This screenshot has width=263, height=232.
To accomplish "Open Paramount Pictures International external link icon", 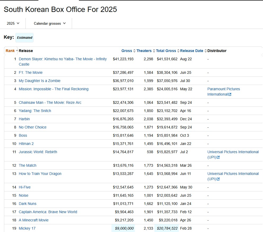I will (x=230, y=94).
